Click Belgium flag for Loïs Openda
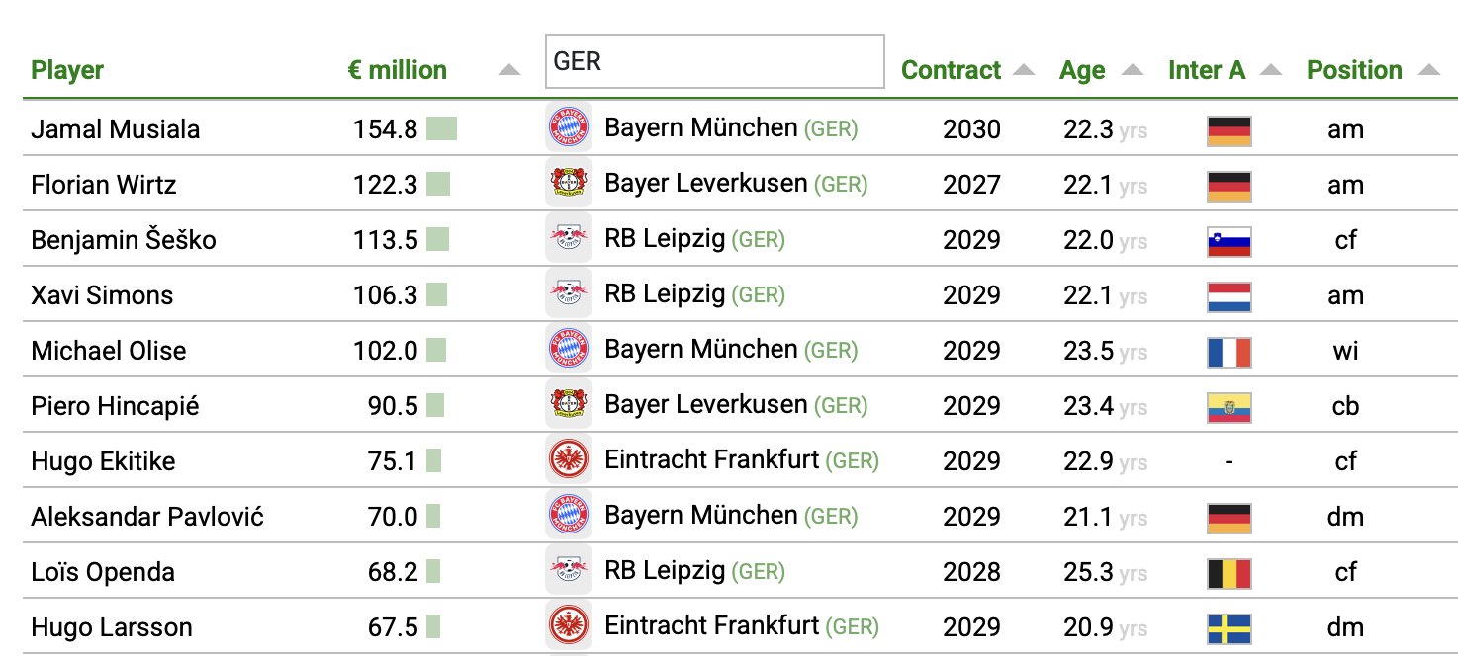 click(x=1230, y=573)
